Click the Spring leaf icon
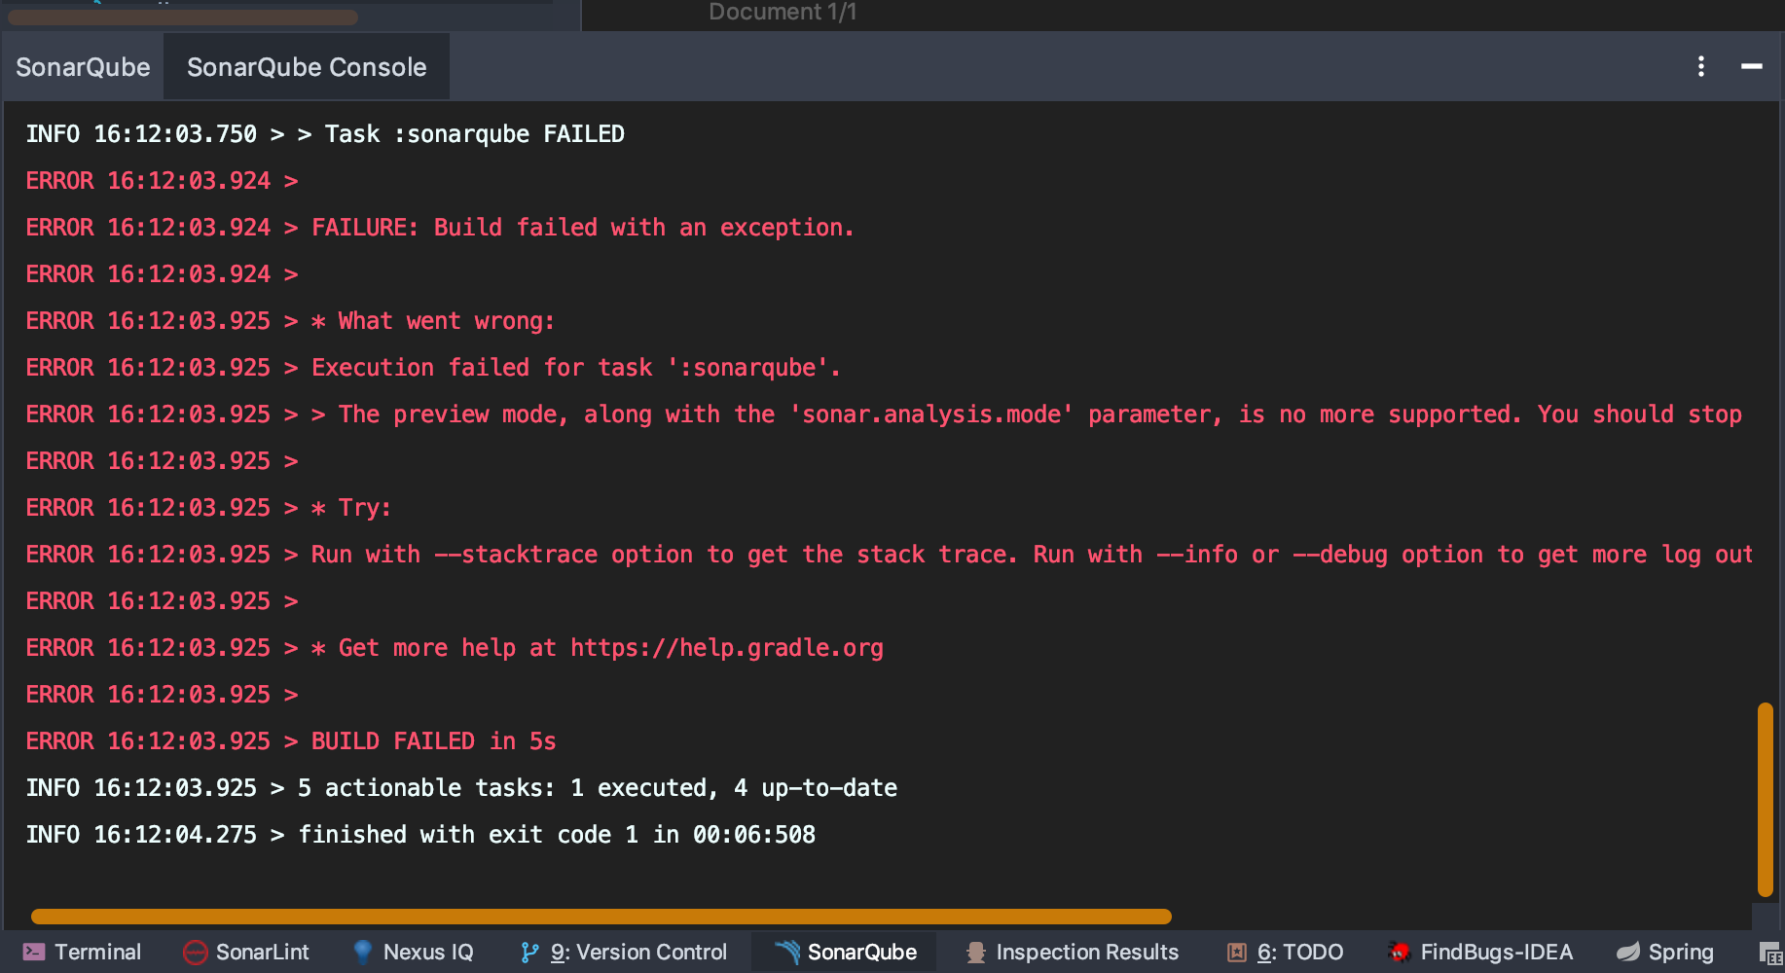Screen dimensions: 1785x973 point(1628,952)
